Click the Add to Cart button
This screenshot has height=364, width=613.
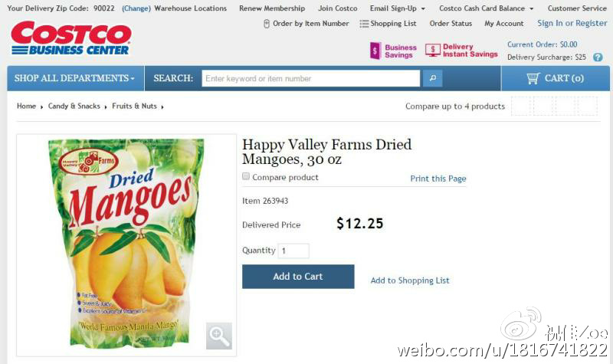(298, 277)
